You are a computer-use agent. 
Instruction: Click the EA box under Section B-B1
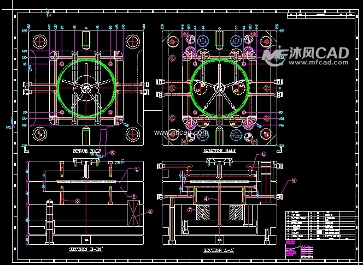(x=86, y=240)
